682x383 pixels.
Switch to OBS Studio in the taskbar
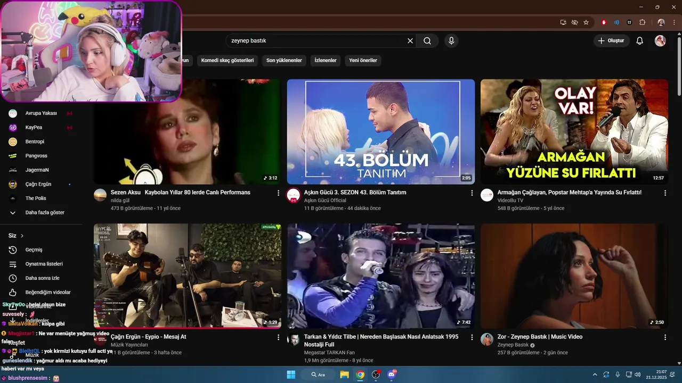[x=376, y=374]
